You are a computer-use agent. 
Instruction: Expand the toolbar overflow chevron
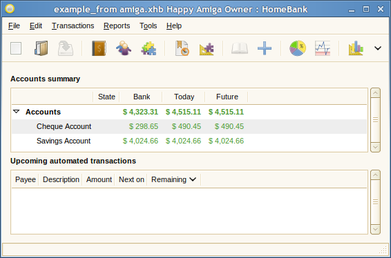pos(378,48)
